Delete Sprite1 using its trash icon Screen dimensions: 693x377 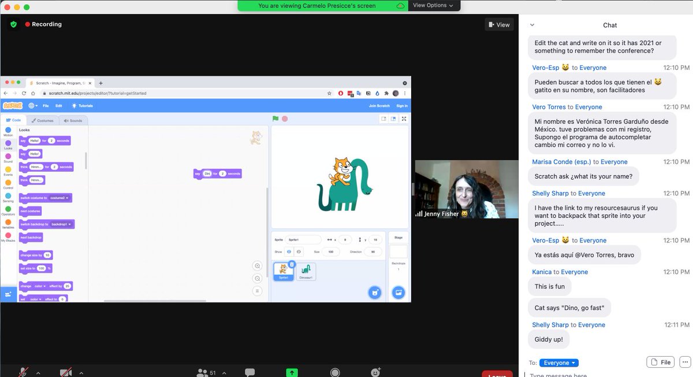292,264
